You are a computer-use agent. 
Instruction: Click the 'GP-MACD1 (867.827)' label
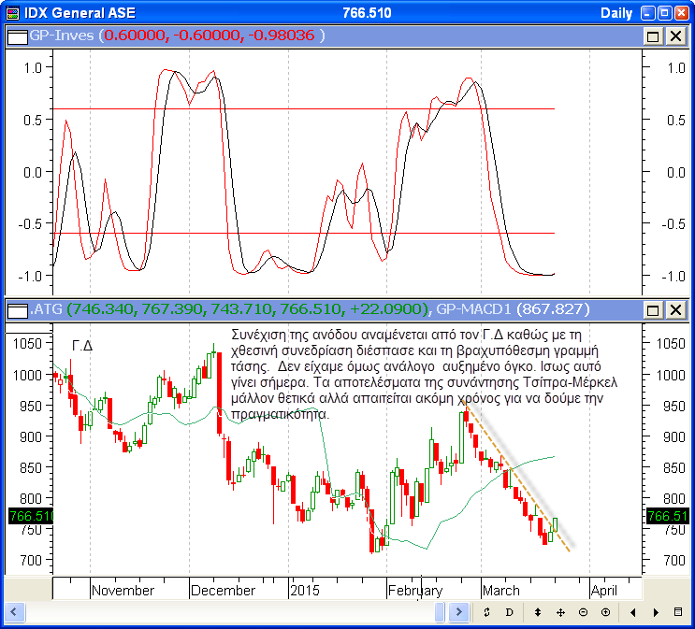(x=513, y=308)
